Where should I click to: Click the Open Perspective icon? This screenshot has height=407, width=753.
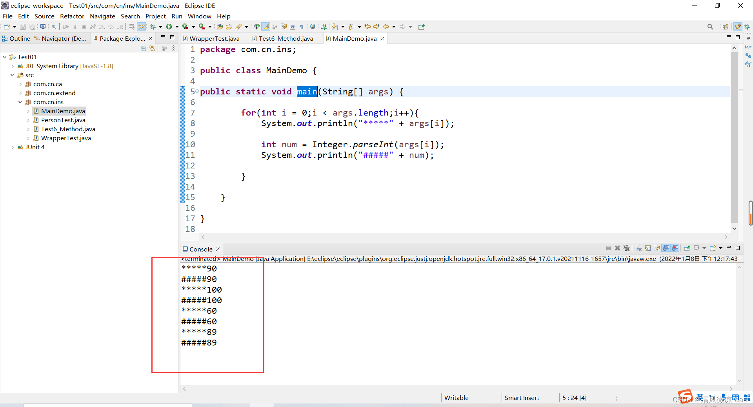coord(725,27)
